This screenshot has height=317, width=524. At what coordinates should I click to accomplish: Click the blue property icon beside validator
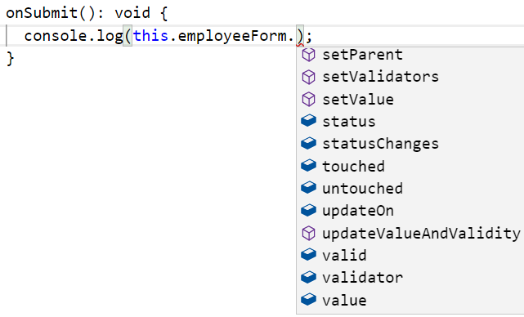click(308, 277)
